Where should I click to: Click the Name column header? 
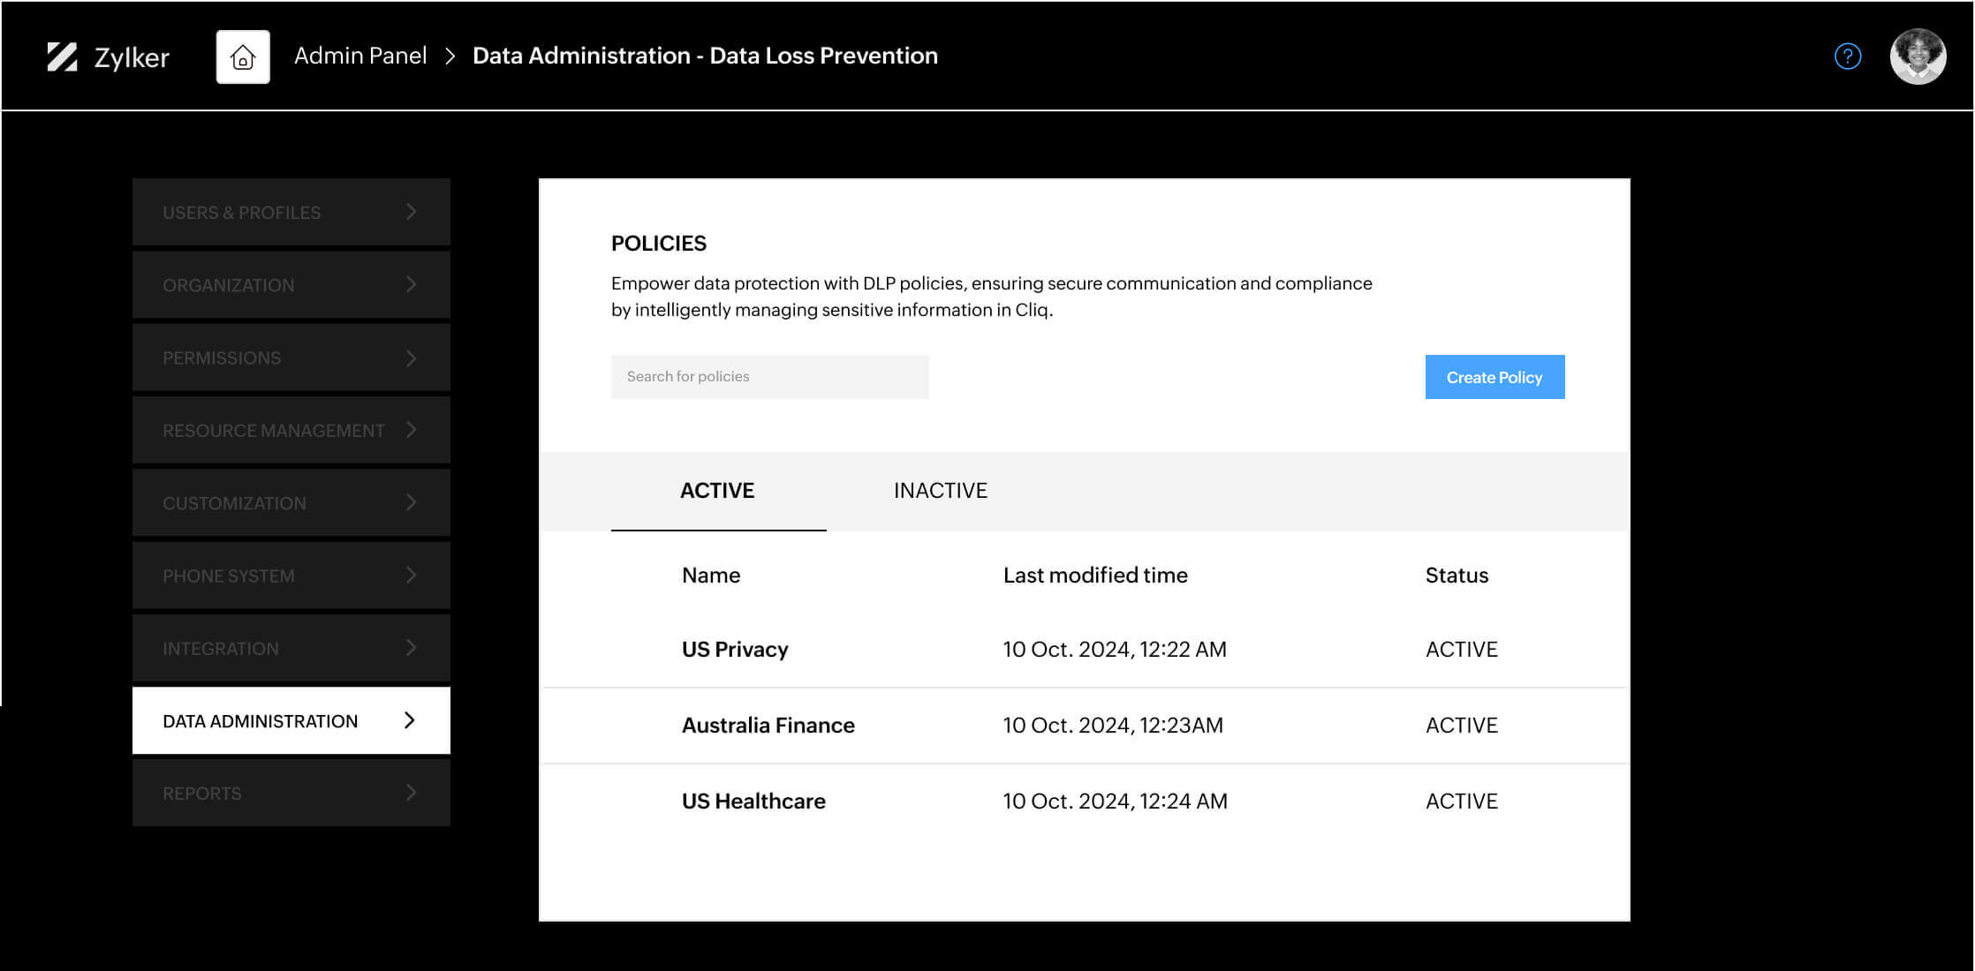coord(711,576)
